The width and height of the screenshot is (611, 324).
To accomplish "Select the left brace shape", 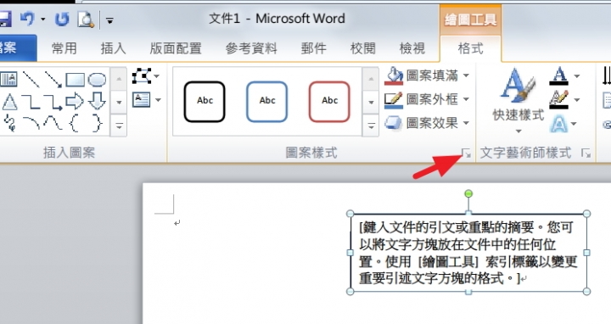I will (74, 124).
